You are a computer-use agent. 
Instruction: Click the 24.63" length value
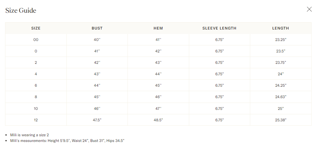tap(280, 97)
